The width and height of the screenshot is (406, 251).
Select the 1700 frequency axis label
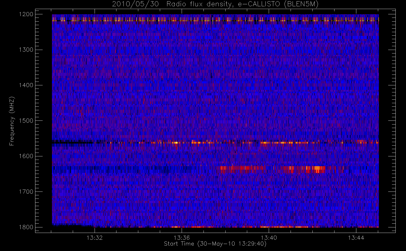[x=26, y=192]
